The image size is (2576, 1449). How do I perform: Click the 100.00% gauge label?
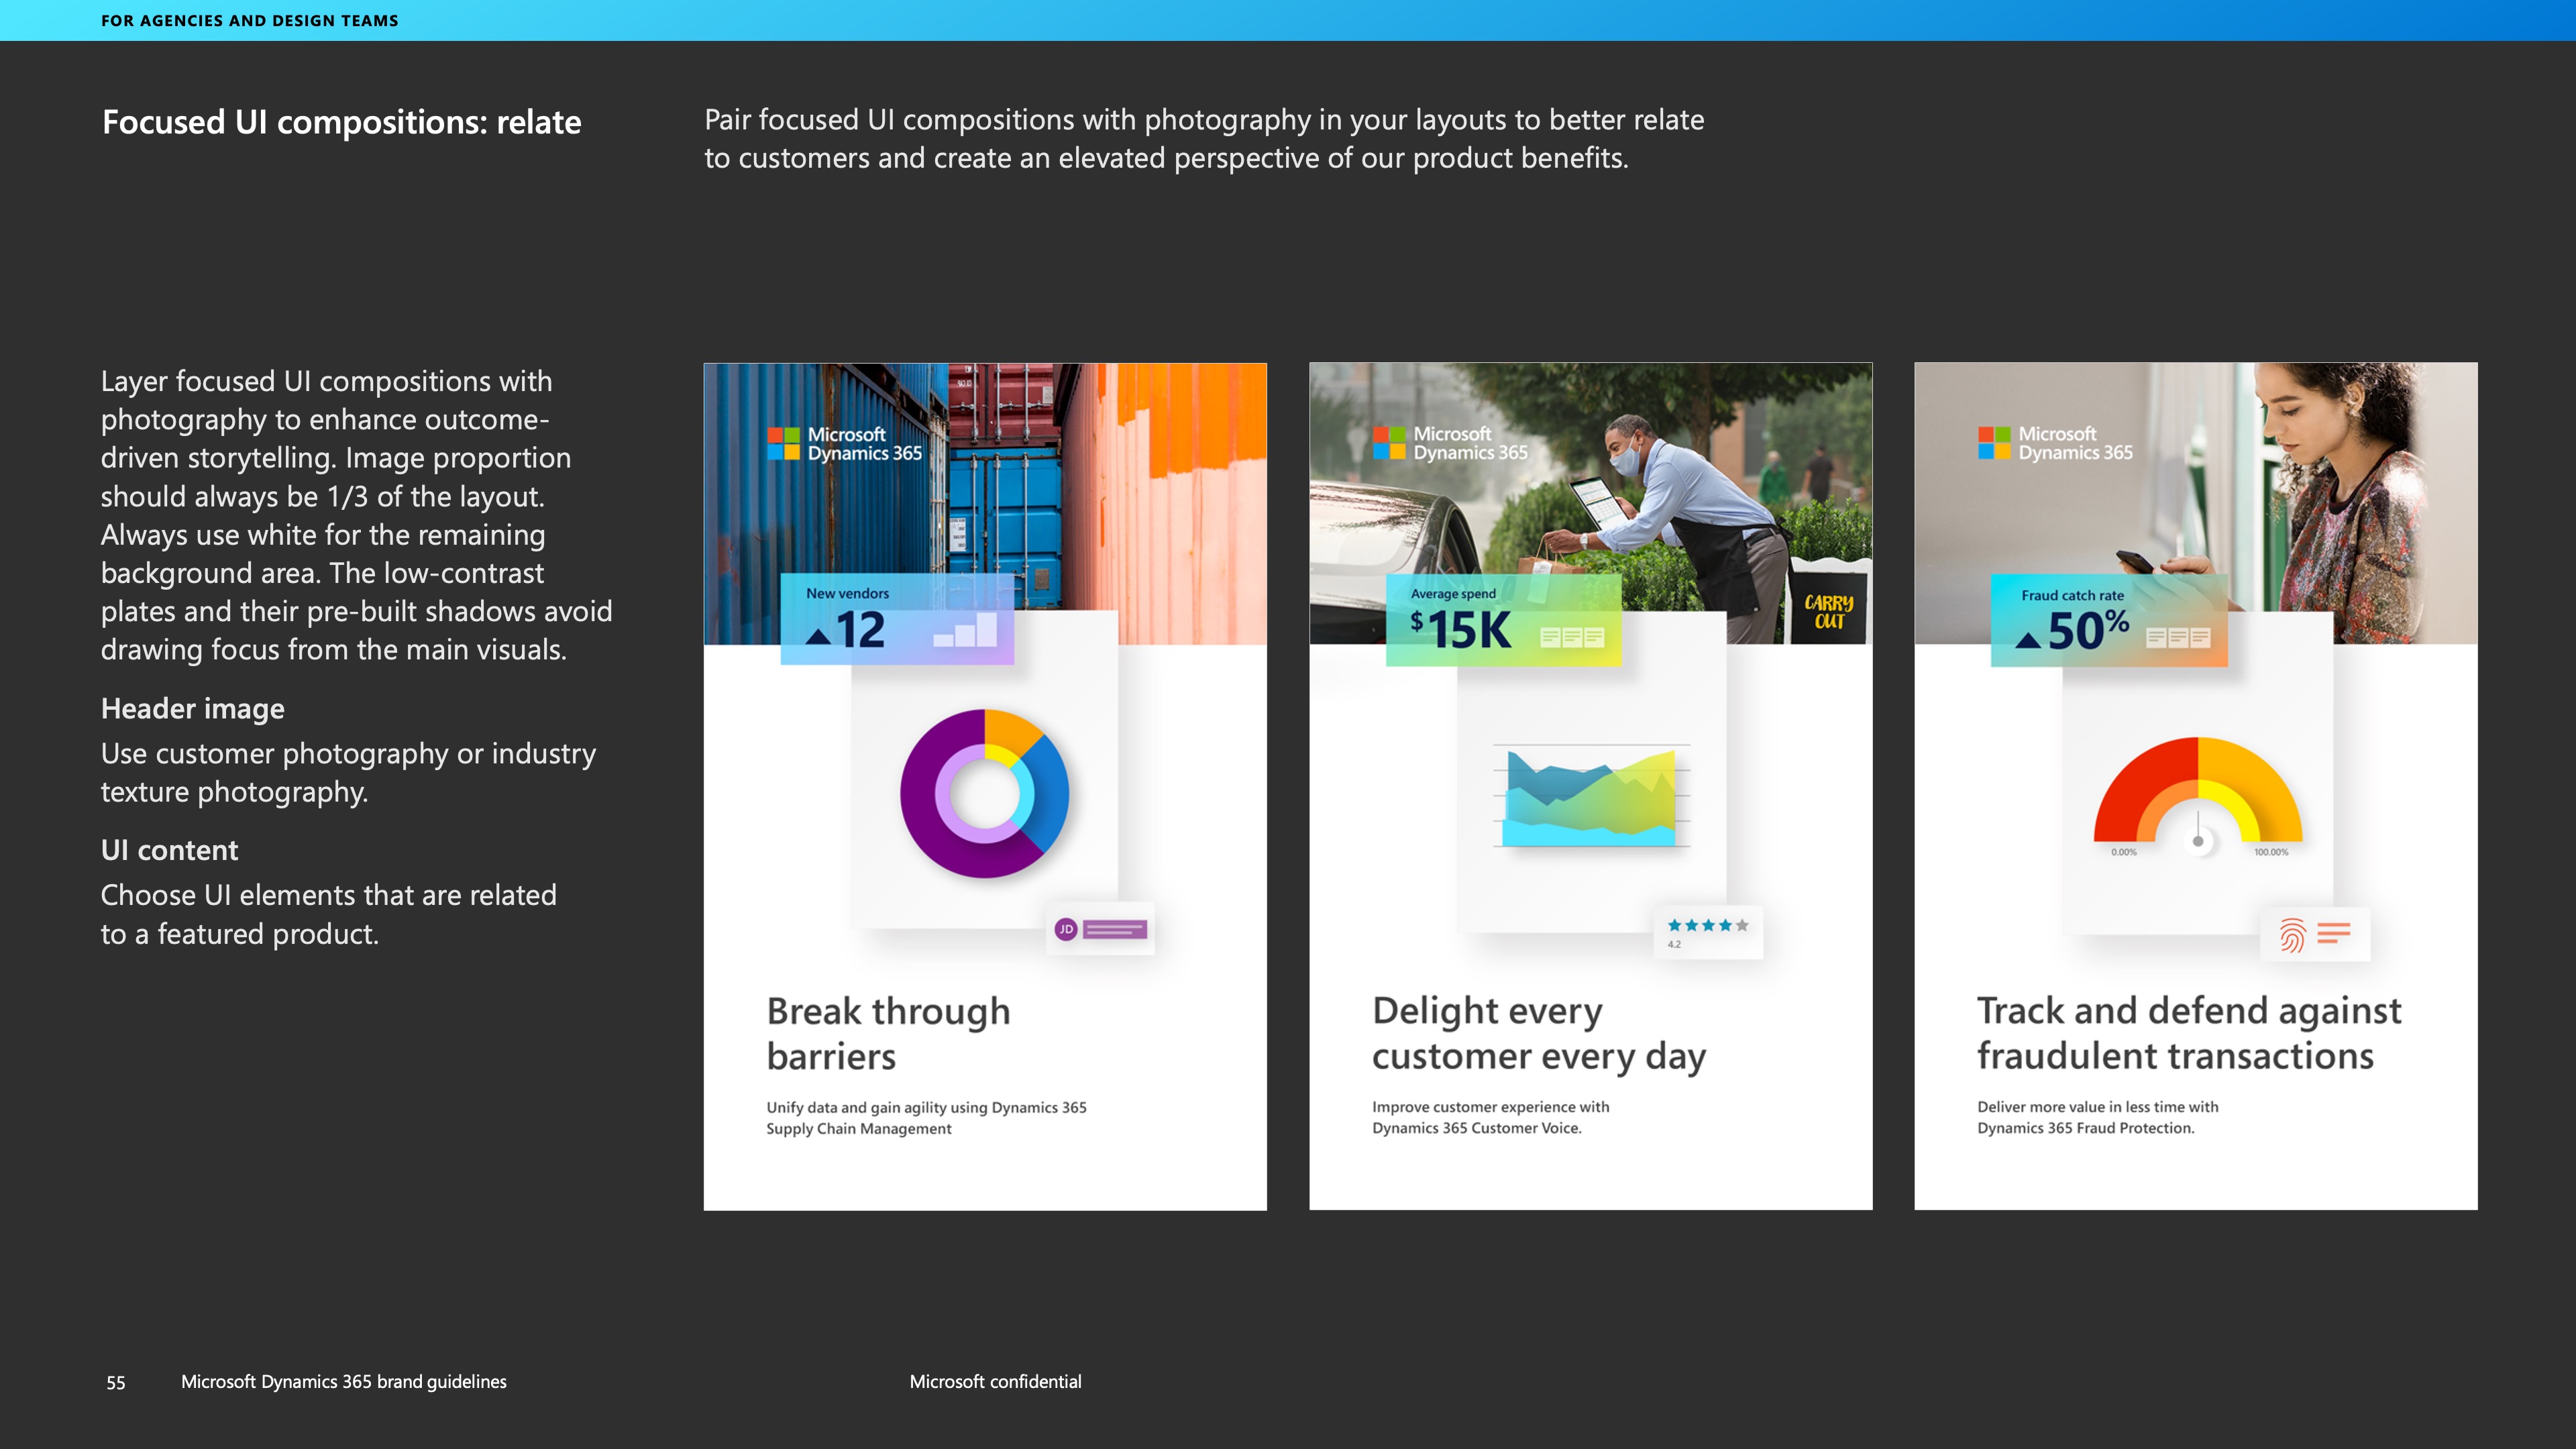[x=2271, y=852]
